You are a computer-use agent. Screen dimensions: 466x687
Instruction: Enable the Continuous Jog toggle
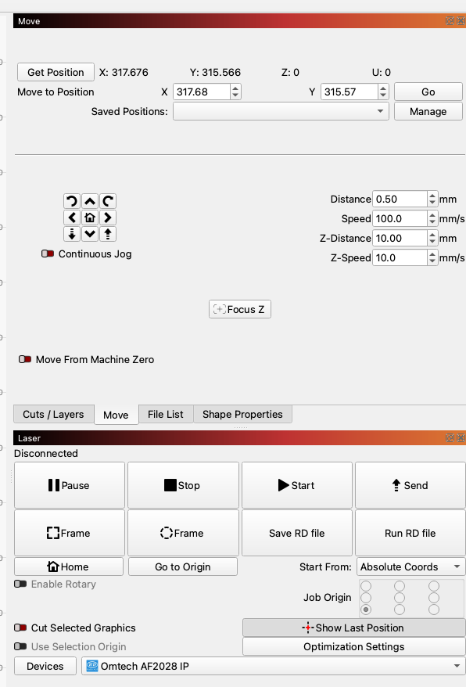(48, 254)
